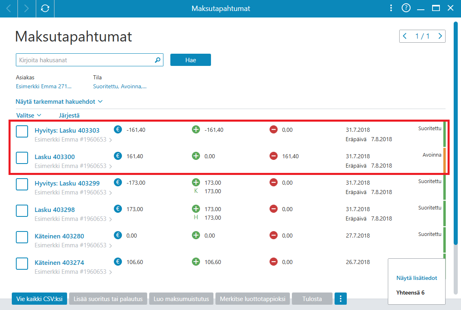This screenshot has width=461, height=310.
Task: Click the euro icon for Lasku 403300
Action: tap(118, 156)
